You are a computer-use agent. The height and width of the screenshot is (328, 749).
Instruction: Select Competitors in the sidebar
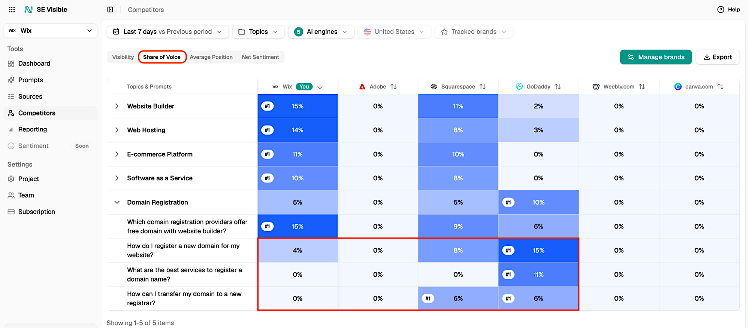[x=50, y=113]
